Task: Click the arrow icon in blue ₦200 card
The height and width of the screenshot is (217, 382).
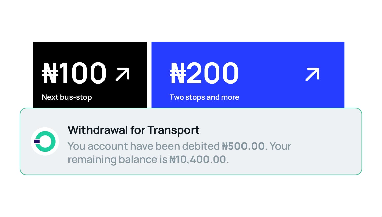Action: pyautogui.click(x=312, y=74)
